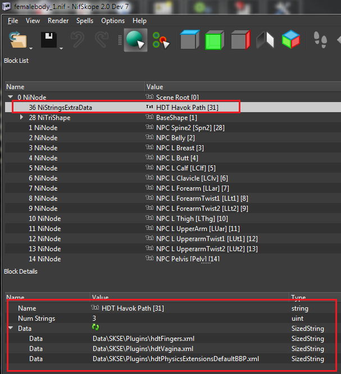341x374 pixels.
Task: Click NPC L UpperarmTwist2 [LUt2] [13] value
Action: pyautogui.click(x=207, y=249)
